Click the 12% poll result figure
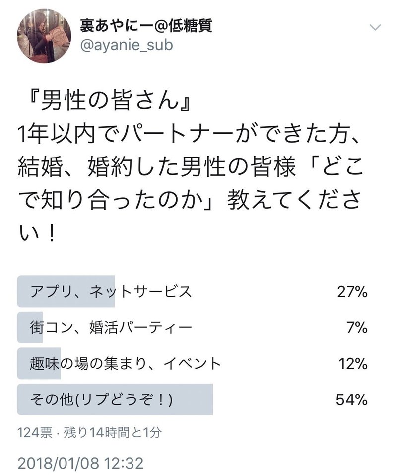This screenshot has width=397, height=475. (353, 364)
